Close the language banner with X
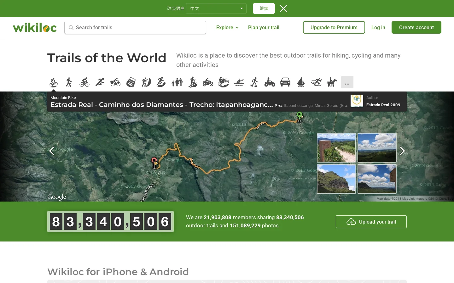This screenshot has height=283, width=454. pyautogui.click(x=283, y=8)
